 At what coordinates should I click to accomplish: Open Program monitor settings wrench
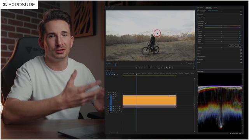click(x=187, y=63)
